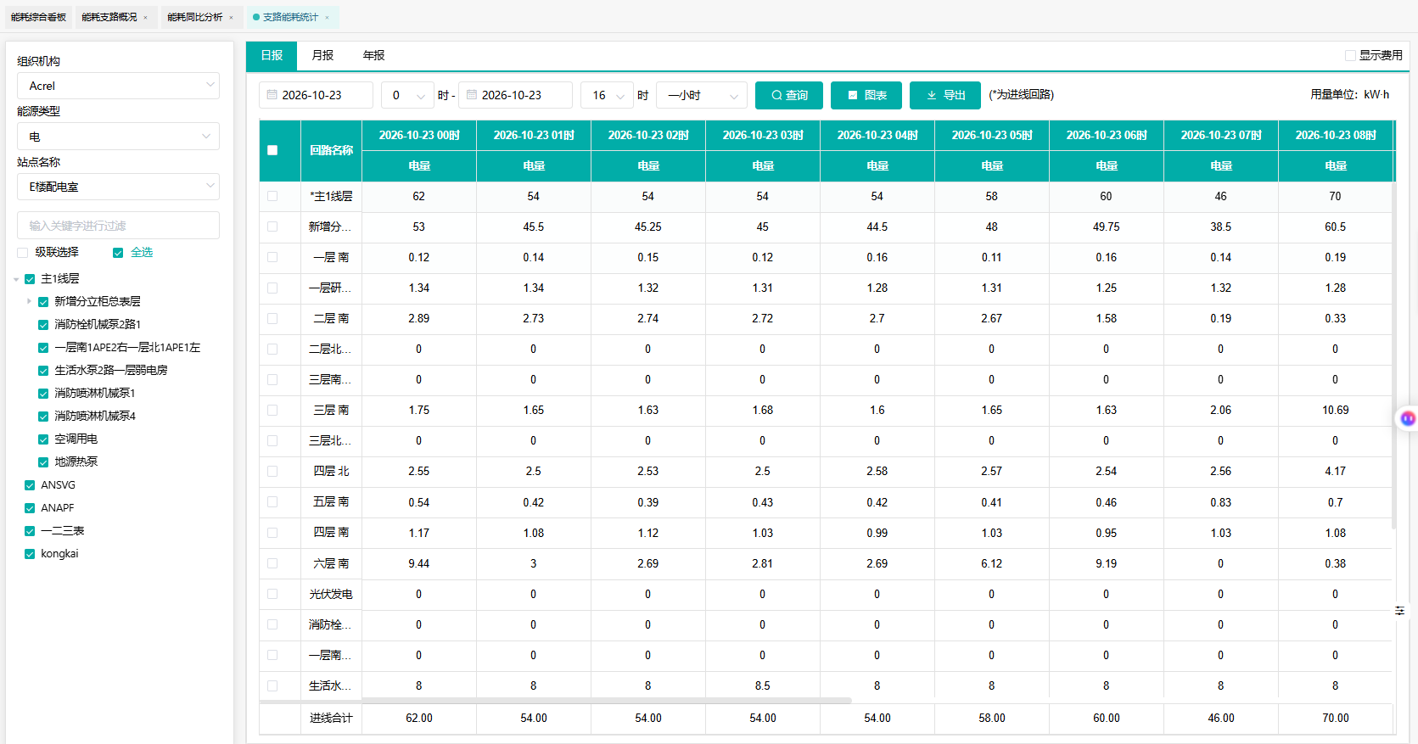Uncheck the ANSVG tree checkbox

(x=30, y=485)
